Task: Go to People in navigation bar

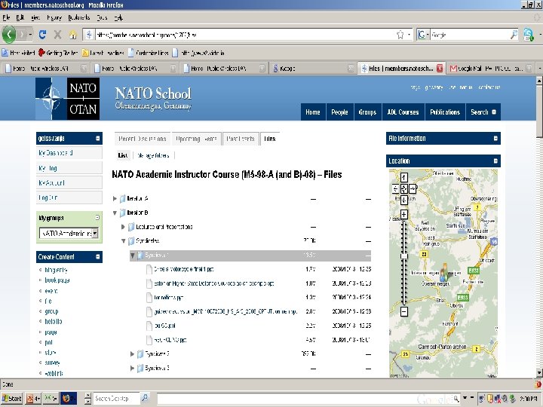Action: point(339,112)
